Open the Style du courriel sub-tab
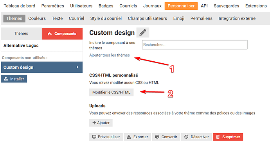Screen dimensions: 270x141 pos(106,18)
